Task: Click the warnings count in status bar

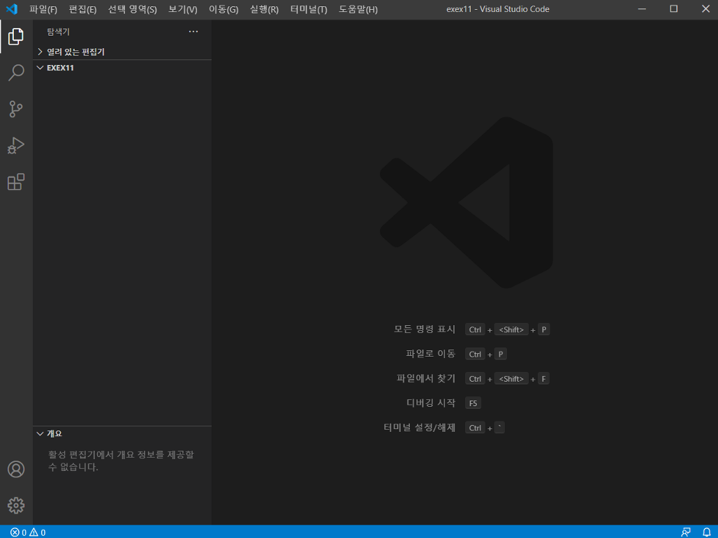Action: 38,532
